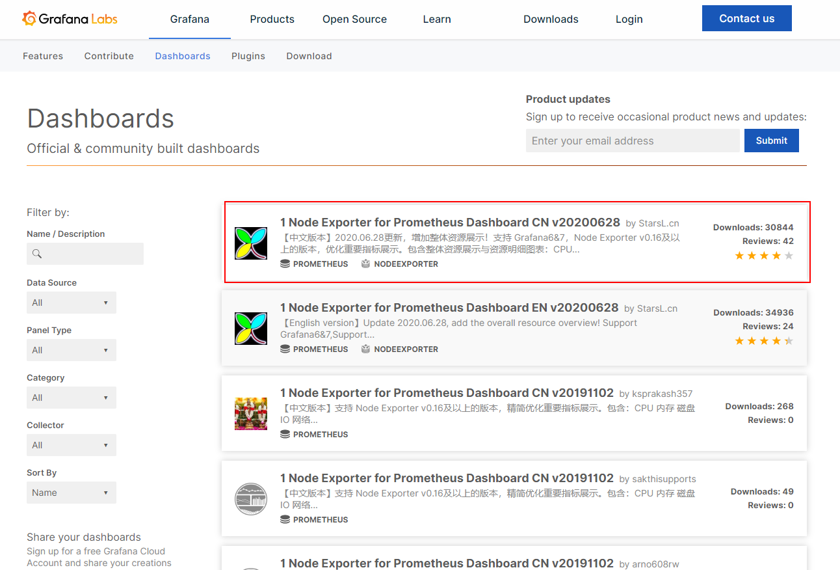Click the PROMETHEUS tag on ksprakash357 card

click(x=321, y=435)
